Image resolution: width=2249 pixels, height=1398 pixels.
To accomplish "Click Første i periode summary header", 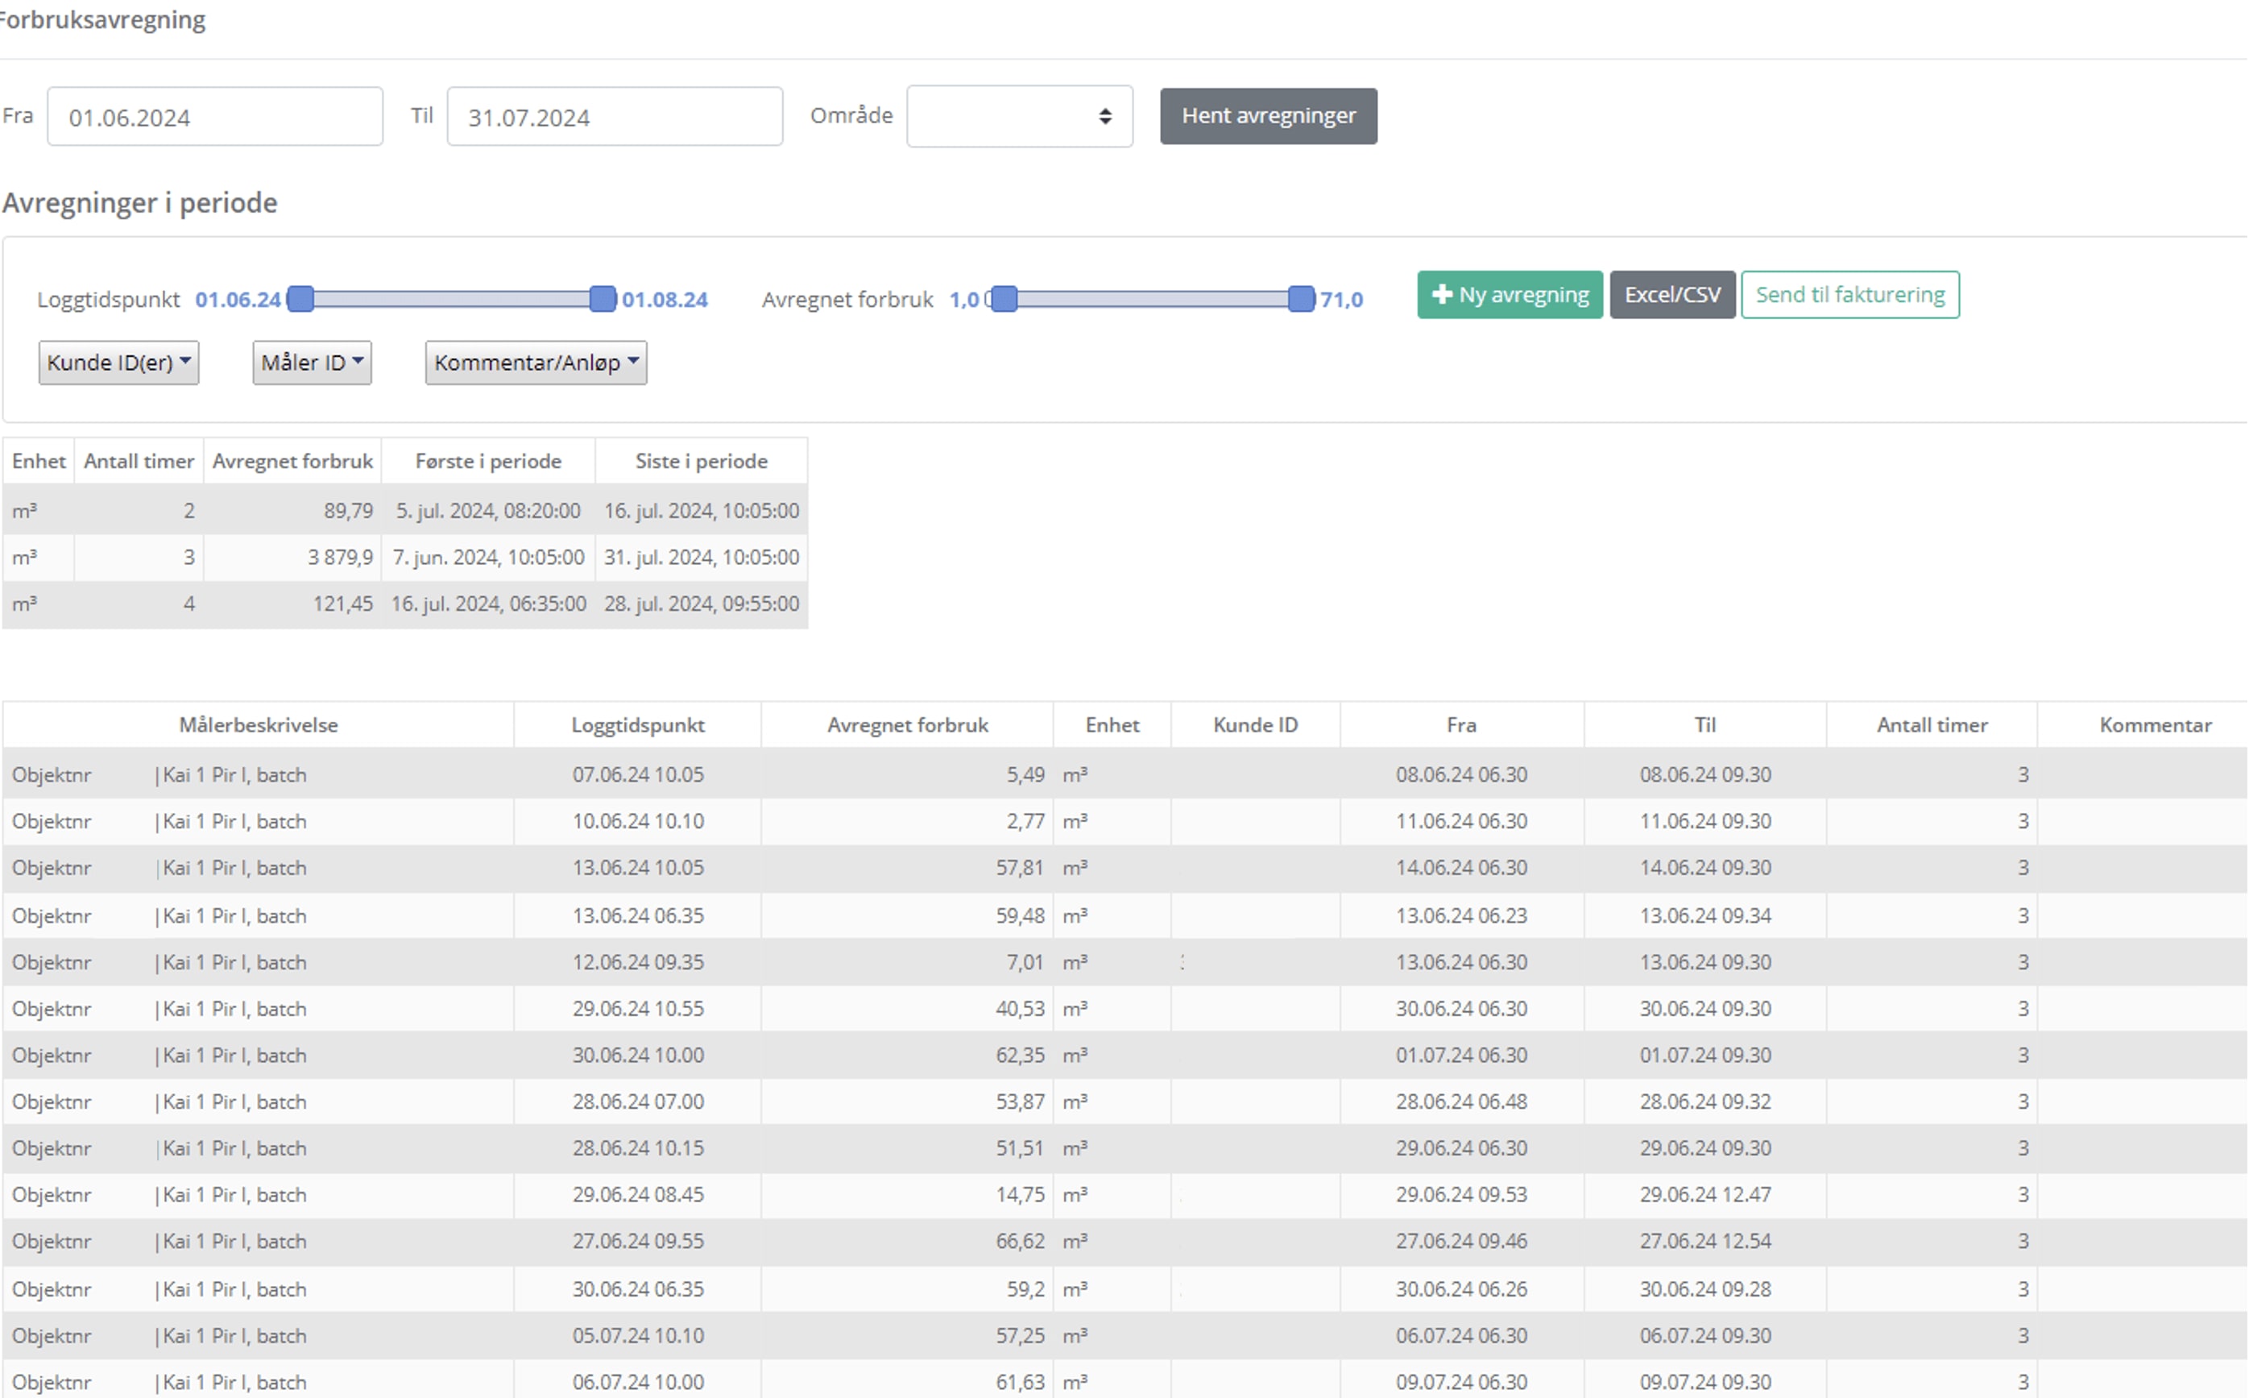I will pyautogui.click(x=488, y=462).
